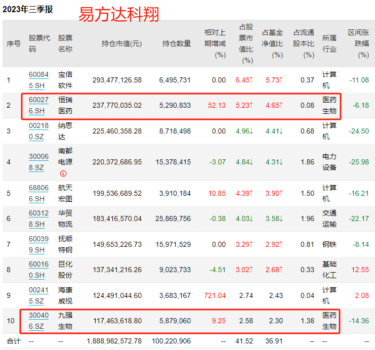Click the industry cell 电力设备

coord(329,162)
